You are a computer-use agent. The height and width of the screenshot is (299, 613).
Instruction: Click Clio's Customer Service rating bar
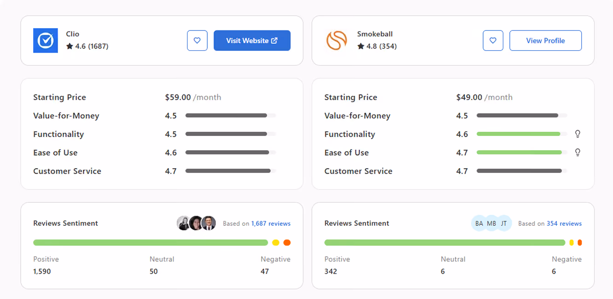click(231, 171)
